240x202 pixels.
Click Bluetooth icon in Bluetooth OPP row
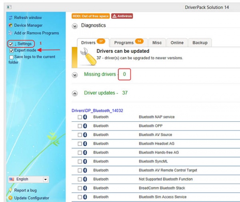tap(85, 126)
